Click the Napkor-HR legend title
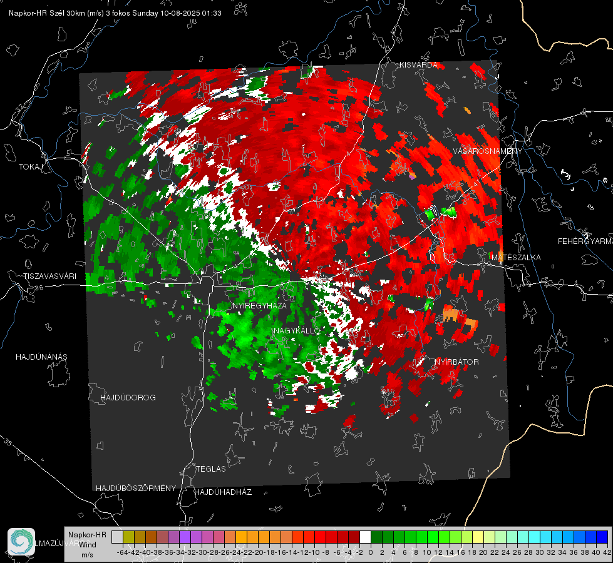This screenshot has width=613, height=563. (x=87, y=534)
